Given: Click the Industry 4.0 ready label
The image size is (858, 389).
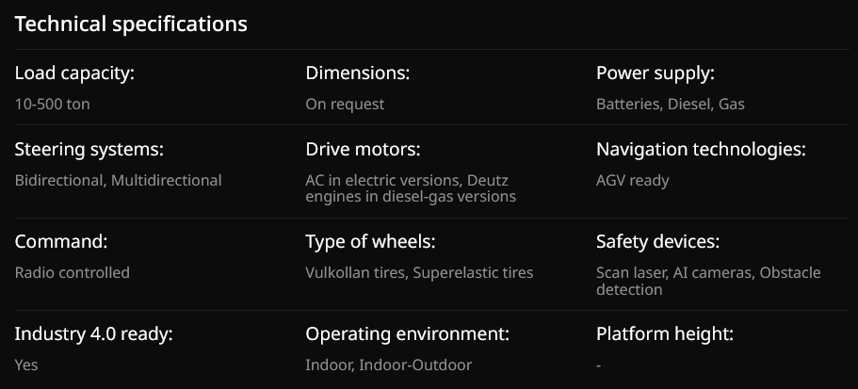Looking at the screenshot, I should click(94, 334).
